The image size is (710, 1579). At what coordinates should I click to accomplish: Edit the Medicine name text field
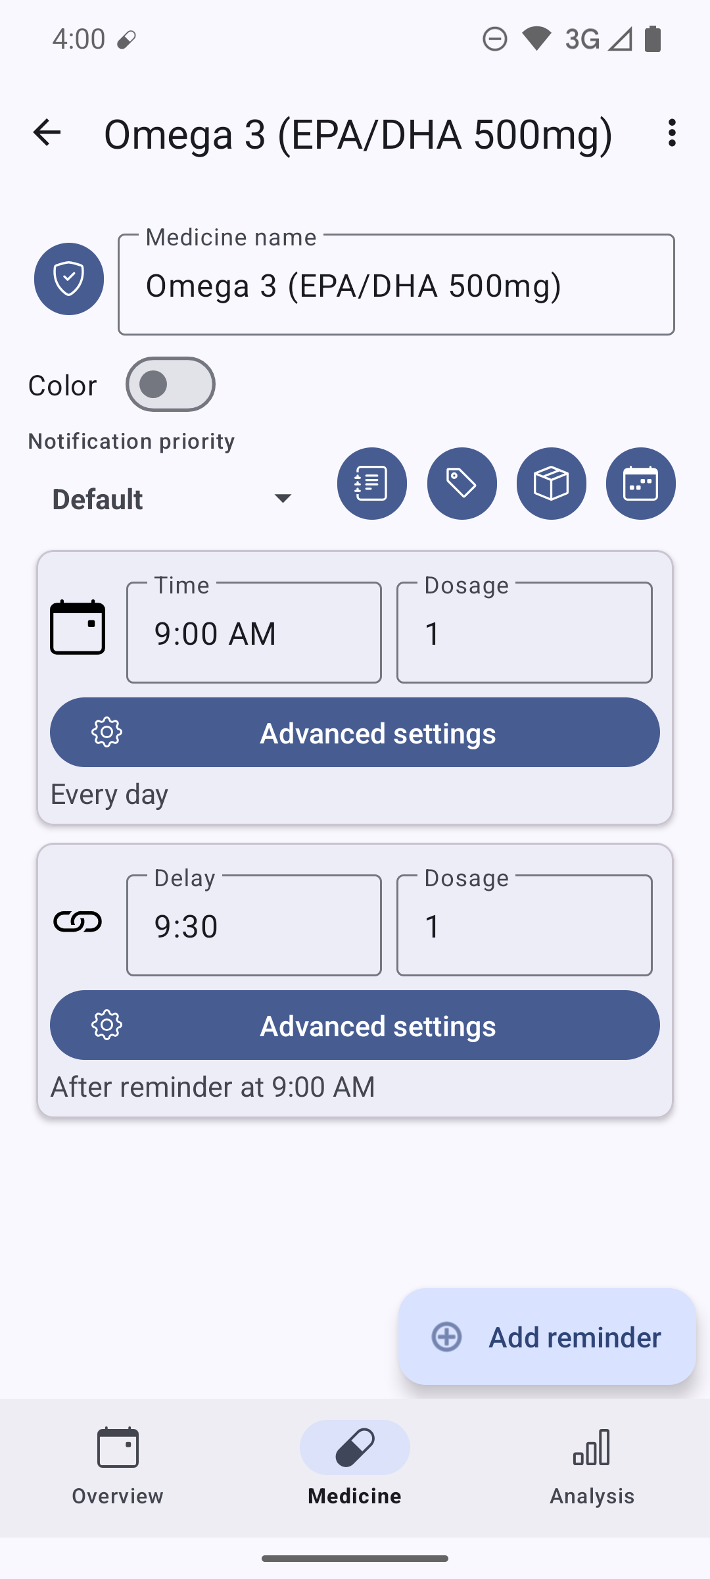click(396, 286)
